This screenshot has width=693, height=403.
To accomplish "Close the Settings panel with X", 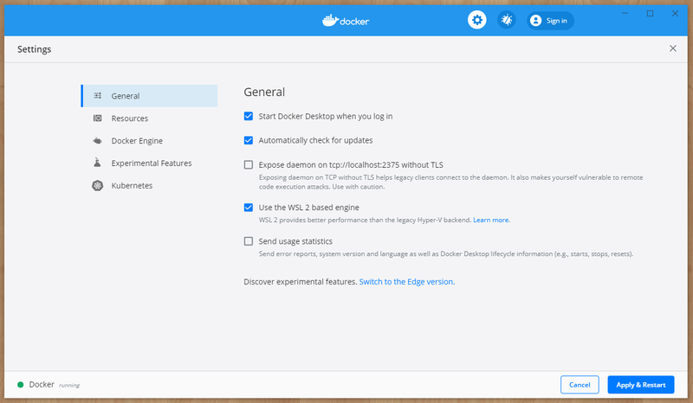I will 673,48.
